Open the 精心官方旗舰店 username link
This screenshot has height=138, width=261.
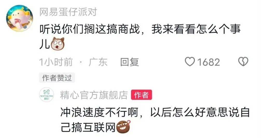(94, 95)
